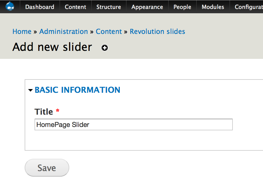Click the Title field label

point(44,112)
